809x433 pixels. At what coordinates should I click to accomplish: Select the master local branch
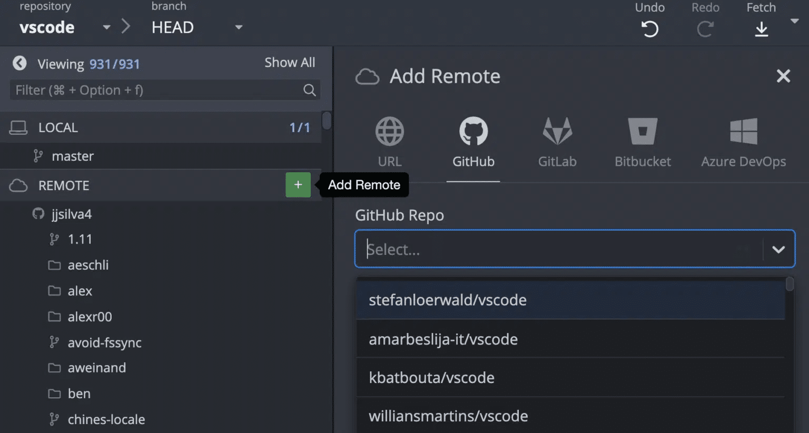point(73,156)
